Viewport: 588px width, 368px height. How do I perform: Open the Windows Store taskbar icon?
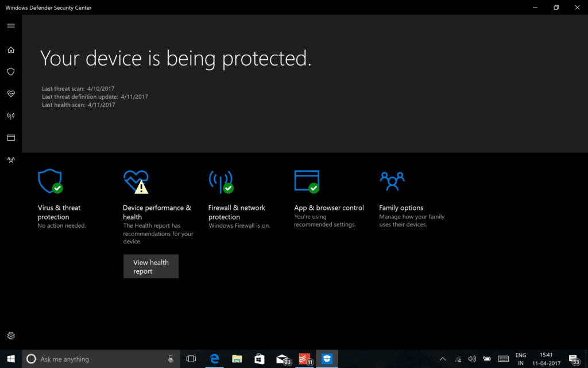260,359
